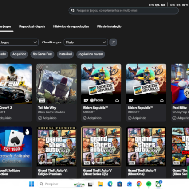
Task: Click 'Adquirido' status under Tell Me Why
Action: (x=47, y=118)
